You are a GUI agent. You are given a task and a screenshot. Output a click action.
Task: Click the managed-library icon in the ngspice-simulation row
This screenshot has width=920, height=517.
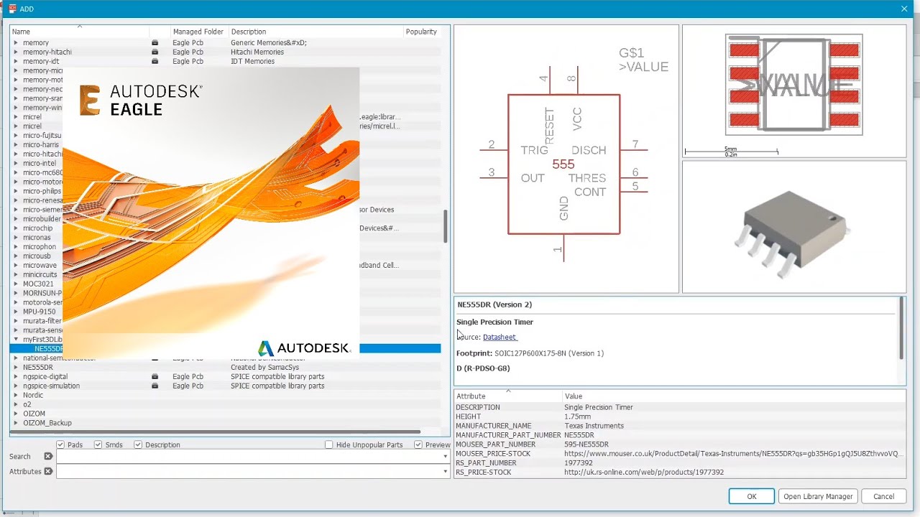click(x=155, y=386)
